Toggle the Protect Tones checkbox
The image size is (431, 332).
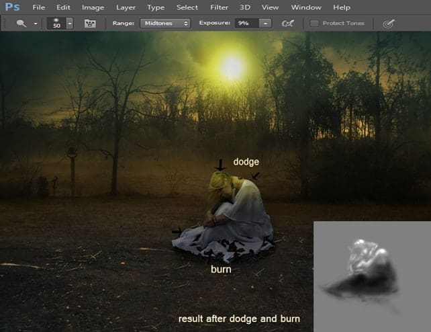tap(314, 24)
